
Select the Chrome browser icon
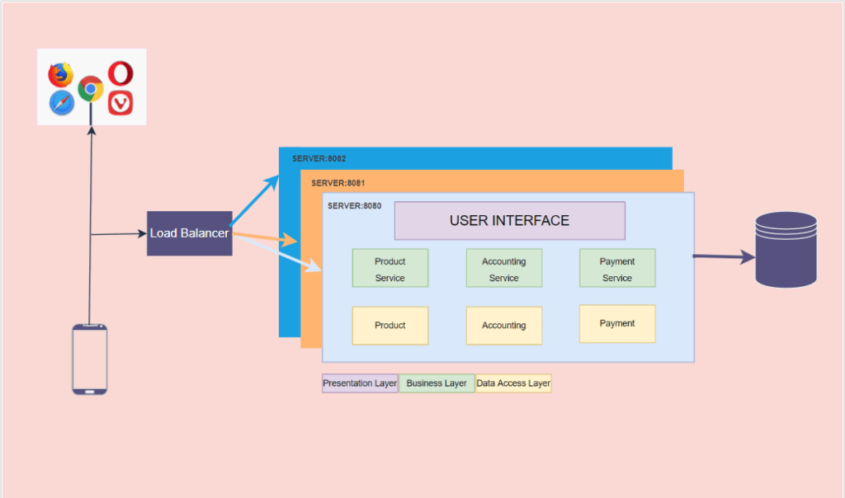[91, 88]
